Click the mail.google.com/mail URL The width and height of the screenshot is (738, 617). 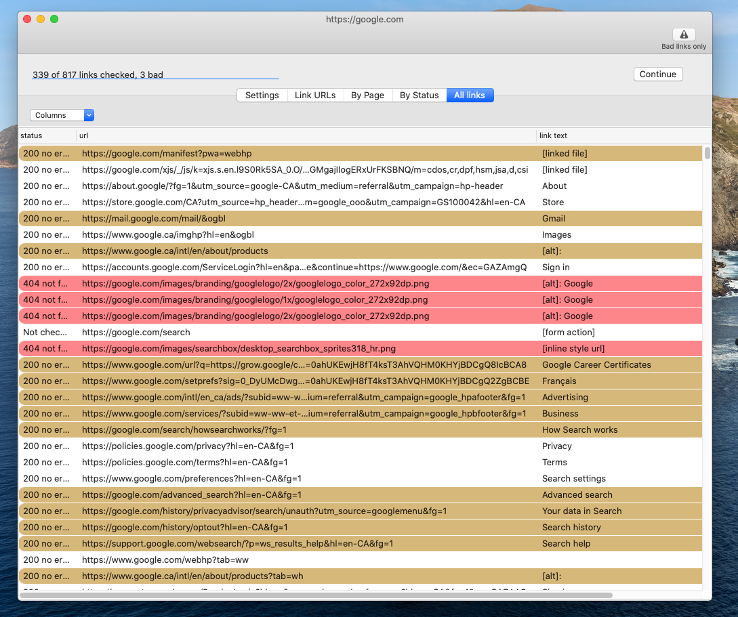pos(153,218)
